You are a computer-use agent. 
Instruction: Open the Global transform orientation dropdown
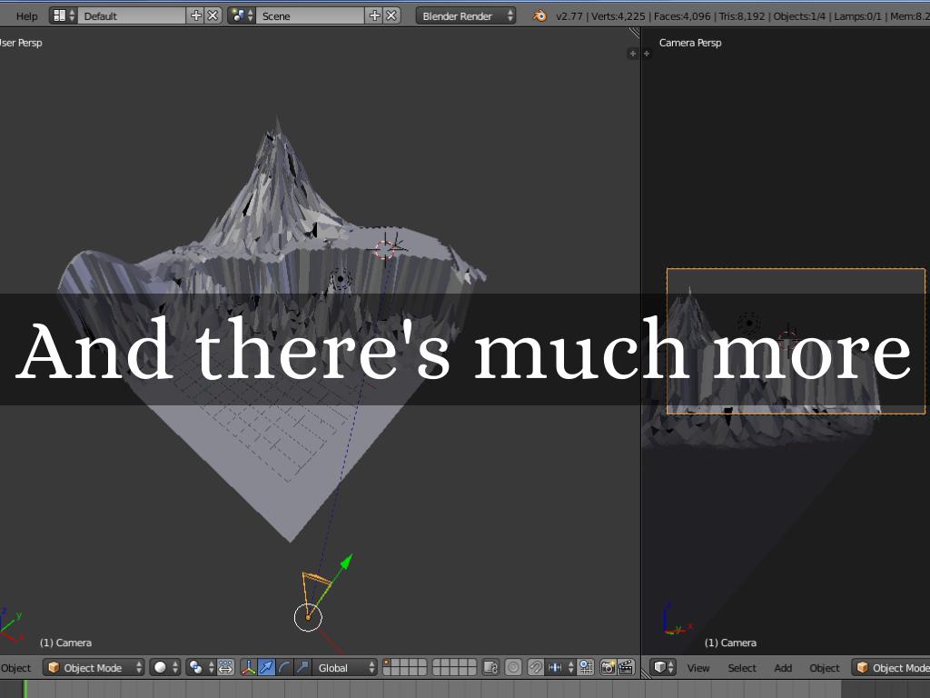coord(345,668)
